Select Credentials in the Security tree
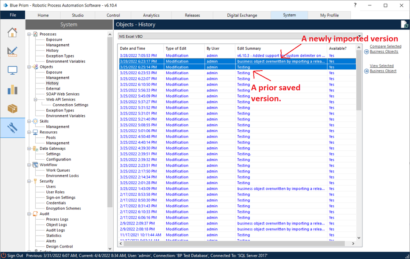This screenshot has height=259, width=410. (56, 203)
